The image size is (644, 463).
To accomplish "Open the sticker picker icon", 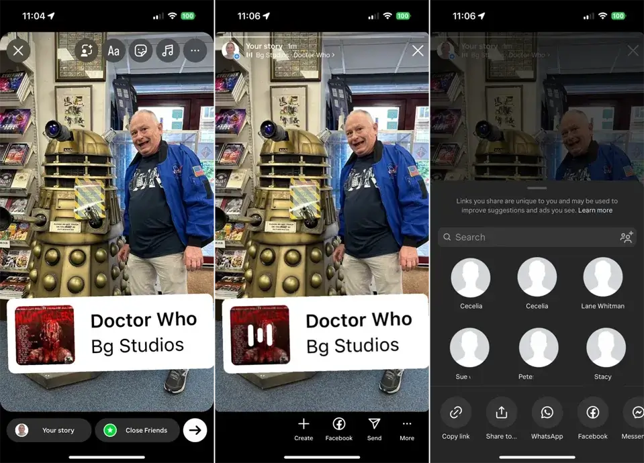I will (141, 50).
